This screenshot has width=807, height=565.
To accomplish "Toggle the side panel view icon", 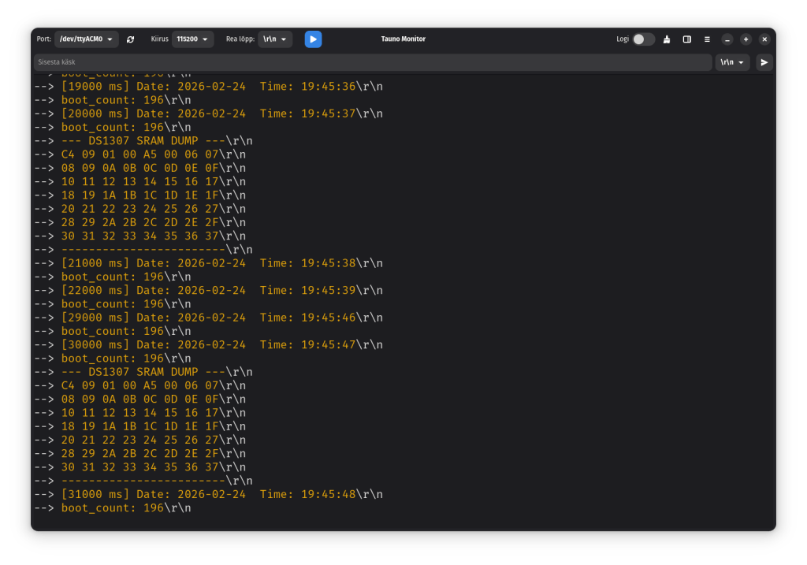I will coord(686,39).
